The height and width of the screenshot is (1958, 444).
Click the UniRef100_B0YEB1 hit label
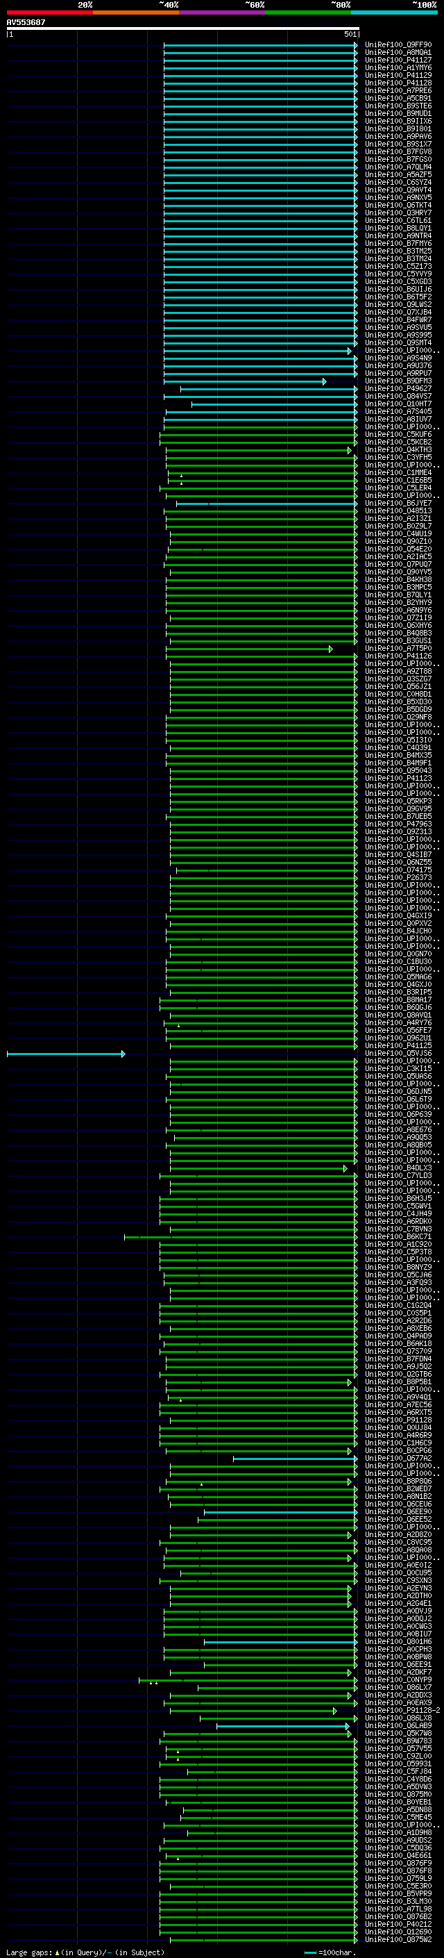pos(398,1802)
